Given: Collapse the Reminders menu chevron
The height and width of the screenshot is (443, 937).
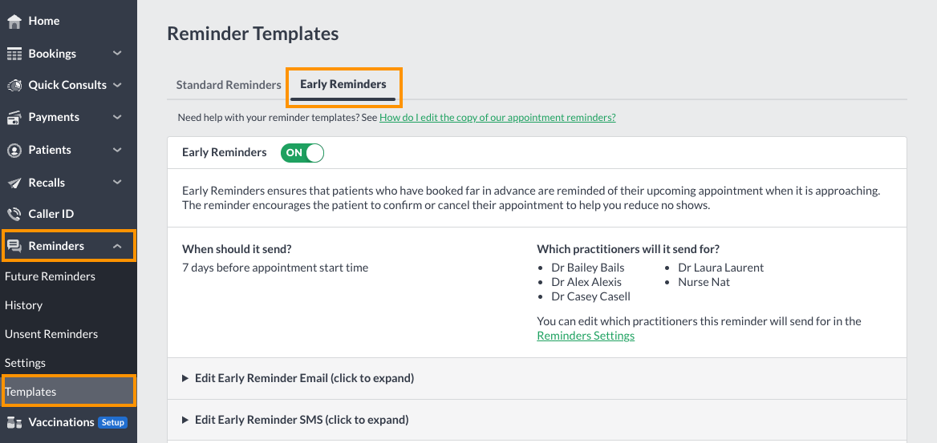Looking at the screenshot, I should pyautogui.click(x=117, y=246).
